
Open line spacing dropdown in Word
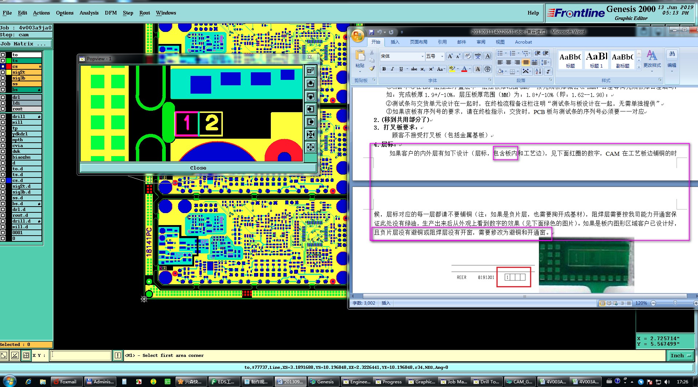pyautogui.click(x=546, y=62)
